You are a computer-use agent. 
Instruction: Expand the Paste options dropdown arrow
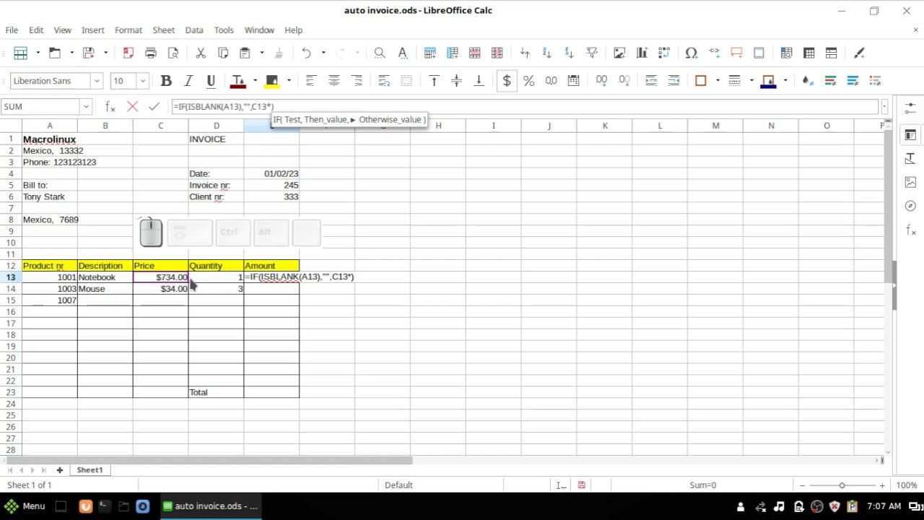(x=261, y=53)
